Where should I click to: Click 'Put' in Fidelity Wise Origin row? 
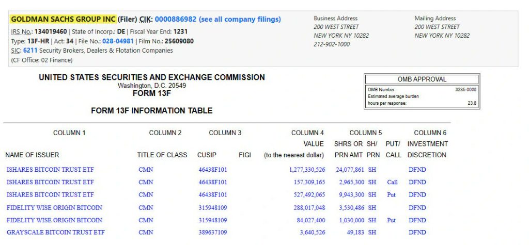pyautogui.click(x=392, y=220)
